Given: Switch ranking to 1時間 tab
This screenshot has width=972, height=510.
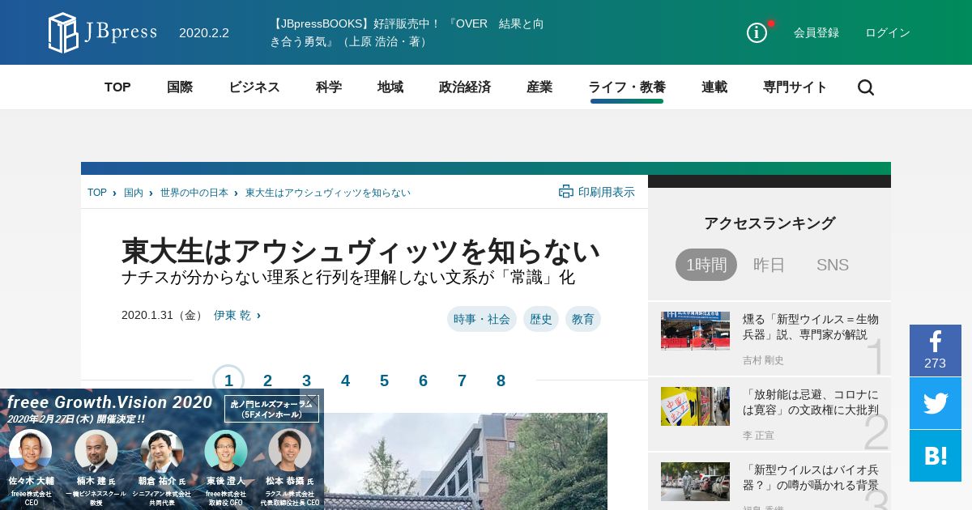Looking at the screenshot, I should [x=706, y=265].
